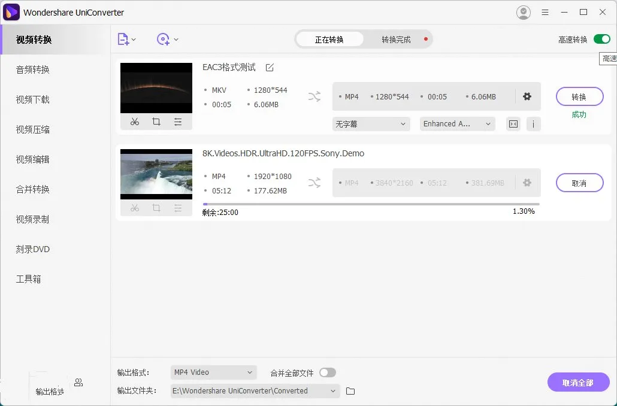Open the subtitle editor icon beside Enhanced A
The width and height of the screenshot is (617, 406).
[x=513, y=124]
